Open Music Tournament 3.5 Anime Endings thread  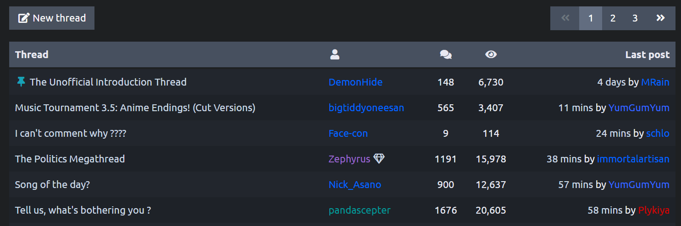pyautogui.click(x=135, y=108)
